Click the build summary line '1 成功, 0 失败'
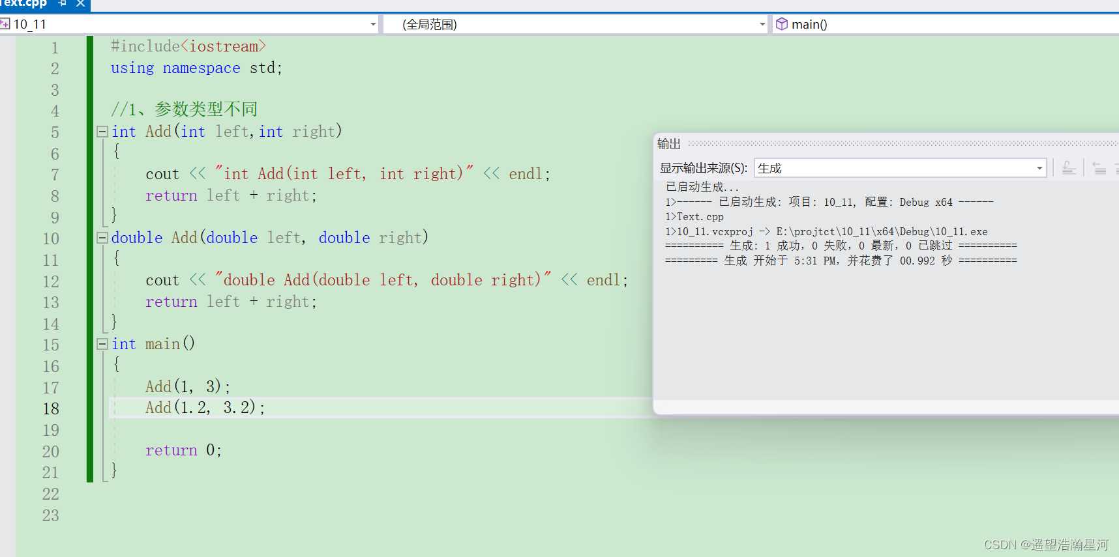Image resolution: width=1119 pixels, height=557 pixels. 841,246
